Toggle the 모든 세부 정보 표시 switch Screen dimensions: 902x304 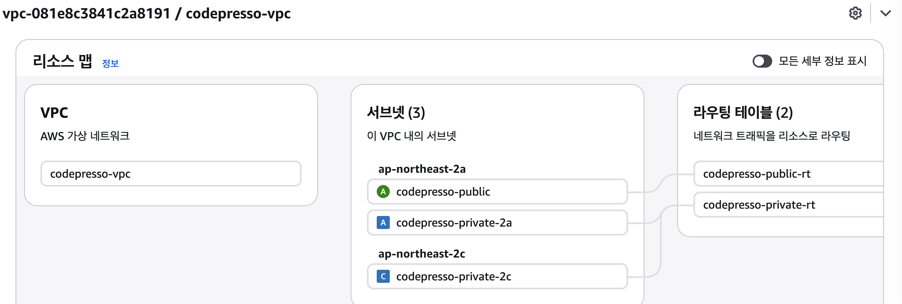tap(762, 61)
